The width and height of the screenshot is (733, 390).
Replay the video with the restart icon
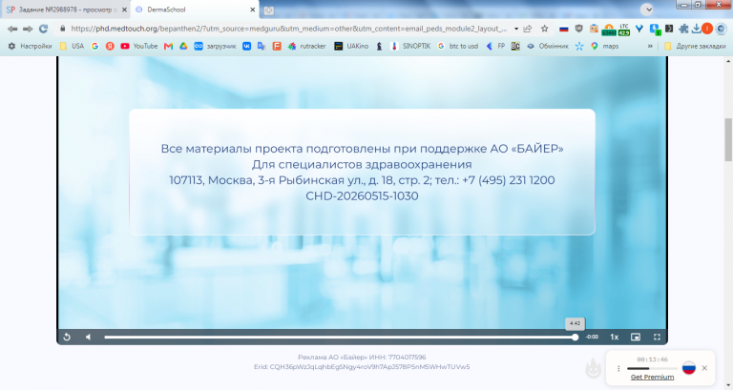67,337
